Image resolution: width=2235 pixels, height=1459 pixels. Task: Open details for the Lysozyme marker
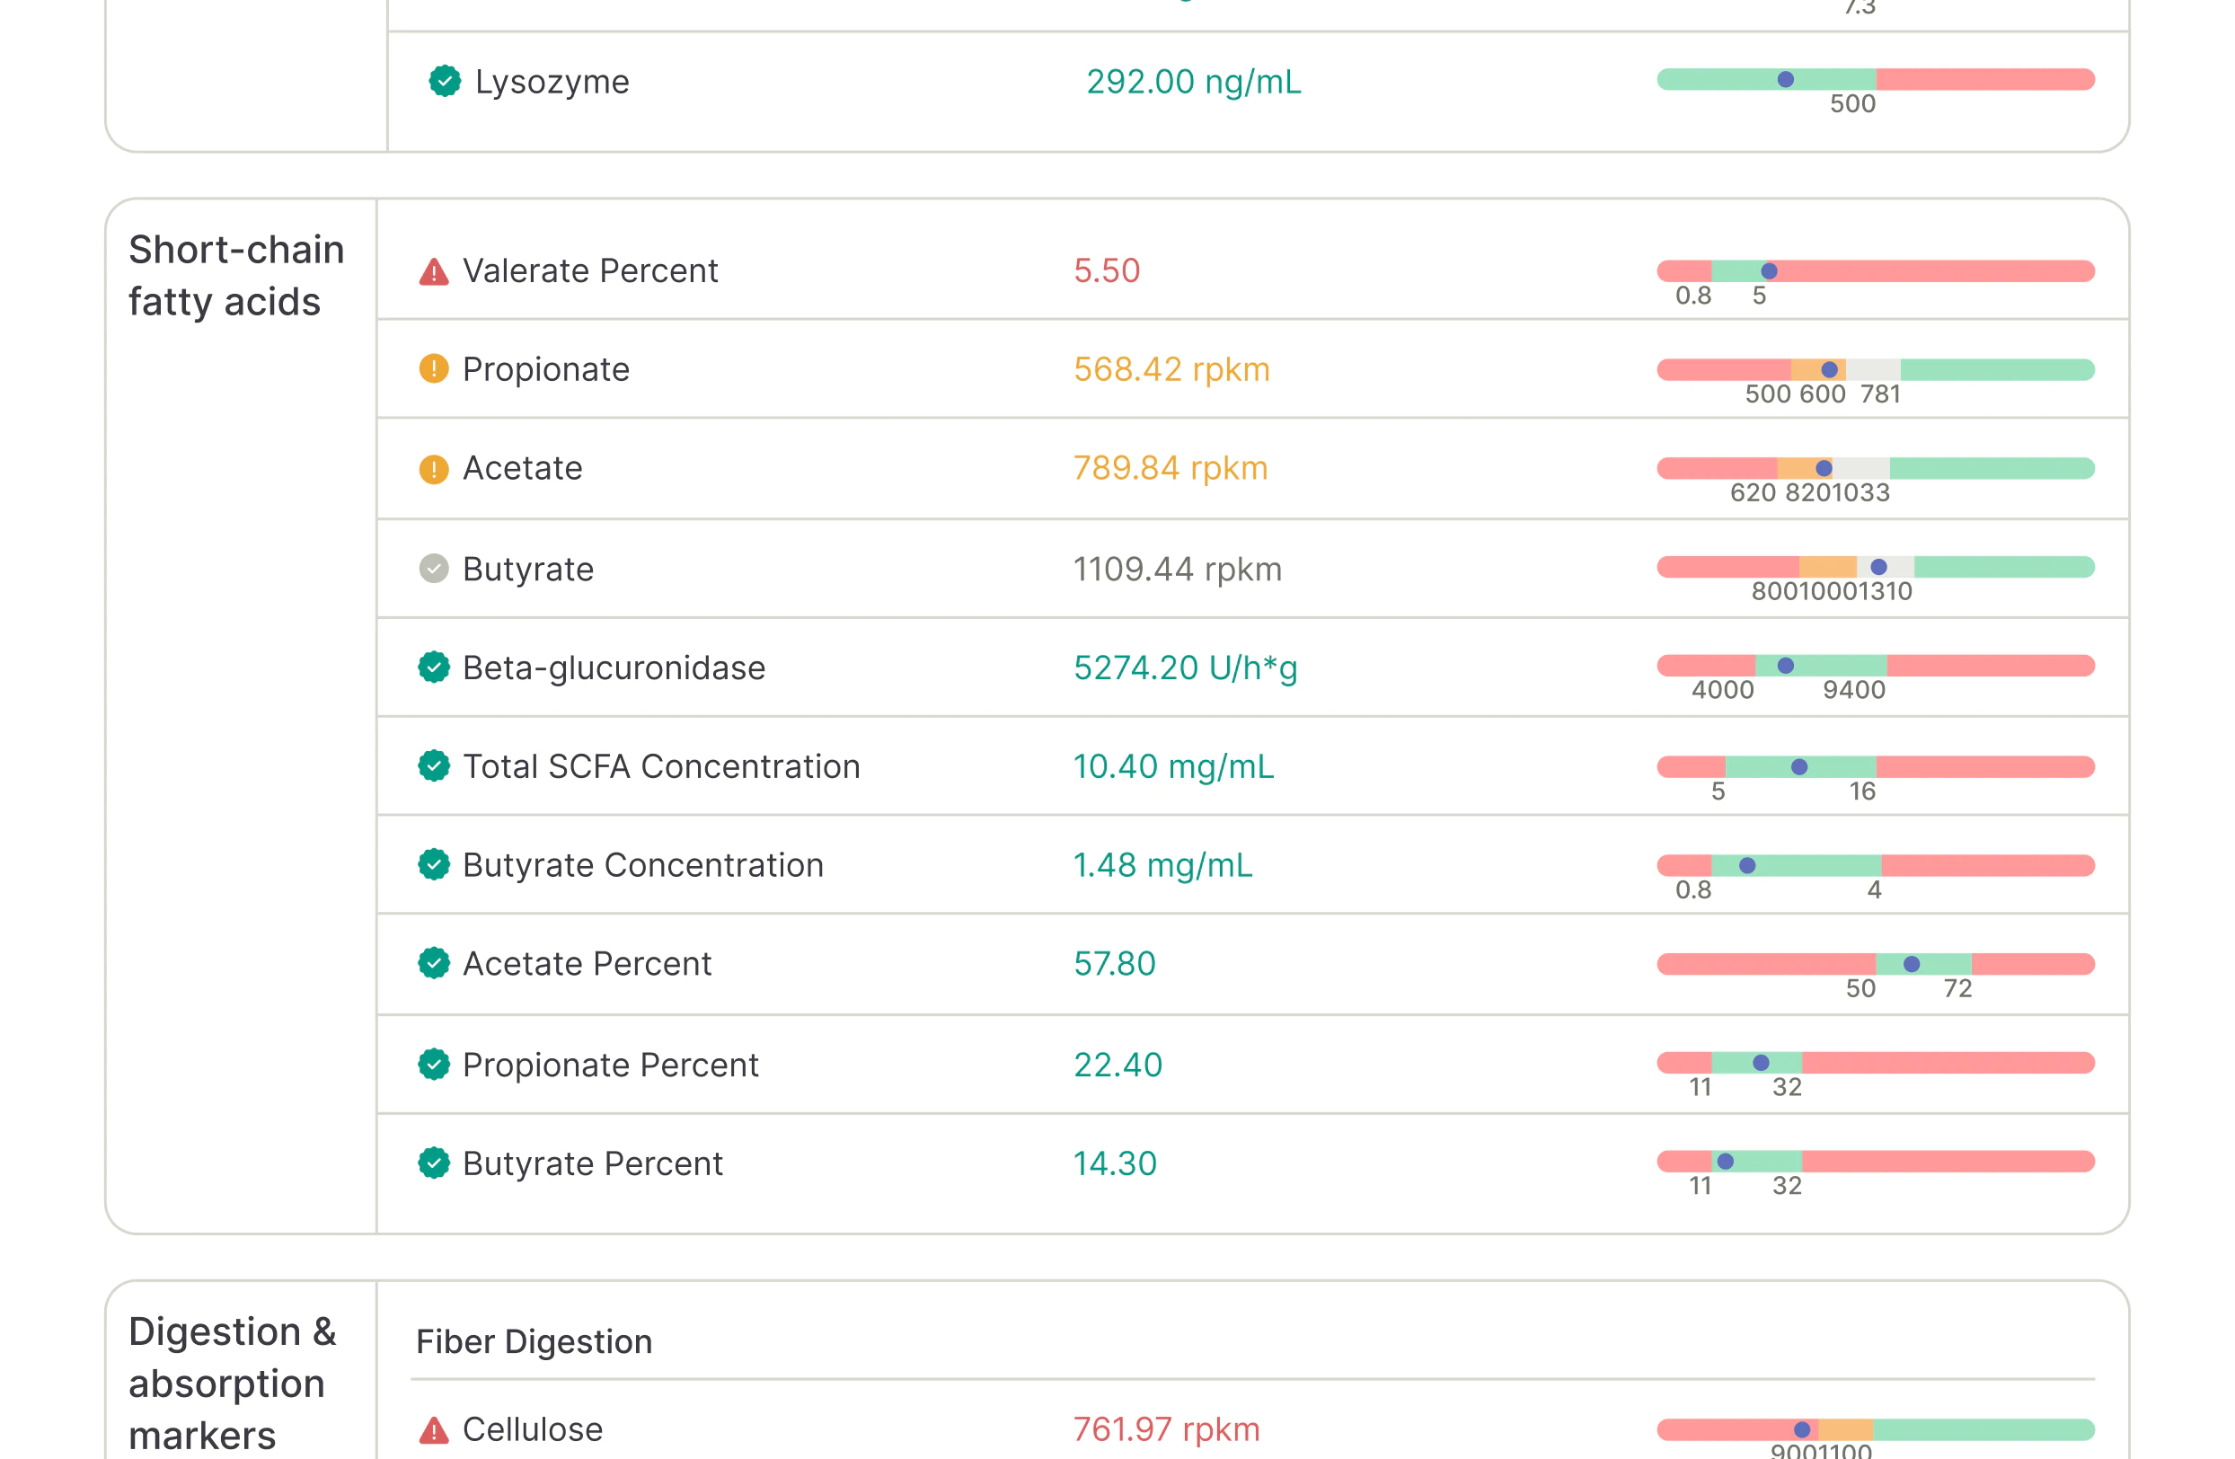coord(554,82)
